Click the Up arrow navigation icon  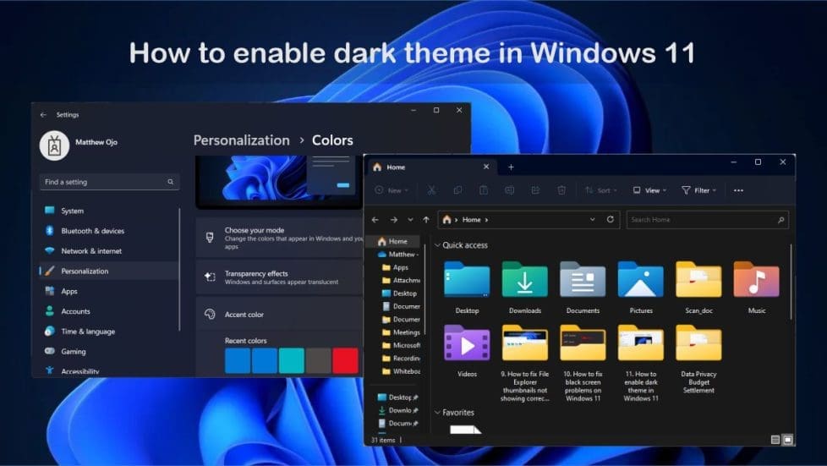(426, 220)
